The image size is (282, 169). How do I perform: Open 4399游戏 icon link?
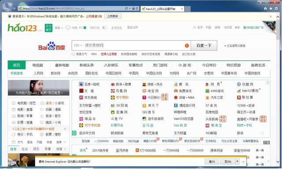[x=207, y=91]
